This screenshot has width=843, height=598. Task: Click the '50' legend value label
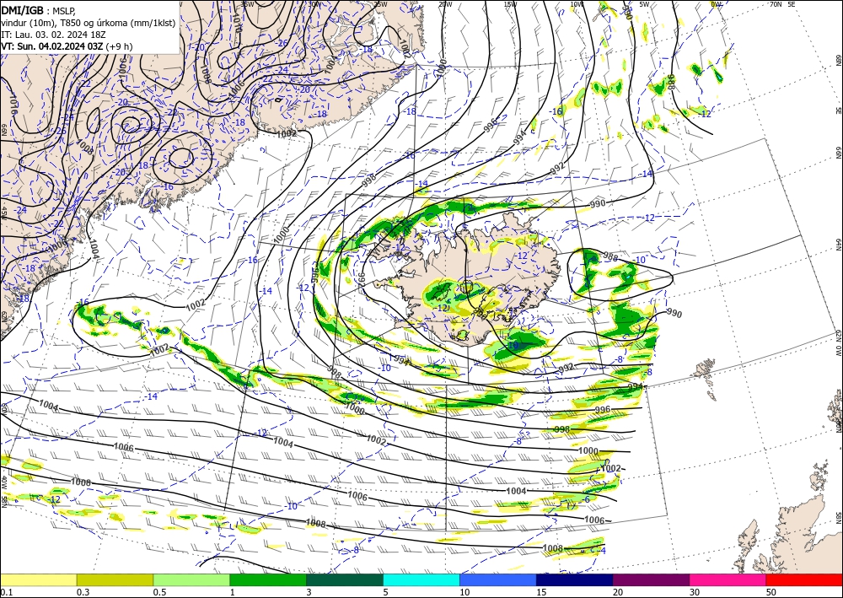pos(771,592)
